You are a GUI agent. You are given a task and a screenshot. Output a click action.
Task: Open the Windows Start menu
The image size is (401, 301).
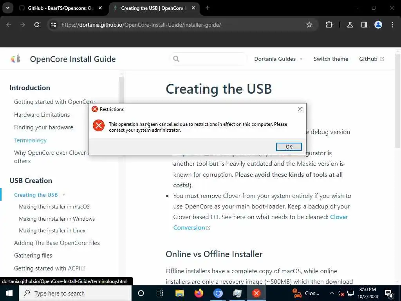[9, 293]
